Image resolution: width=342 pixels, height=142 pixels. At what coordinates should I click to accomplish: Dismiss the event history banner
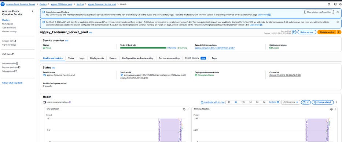coord(338,12)
